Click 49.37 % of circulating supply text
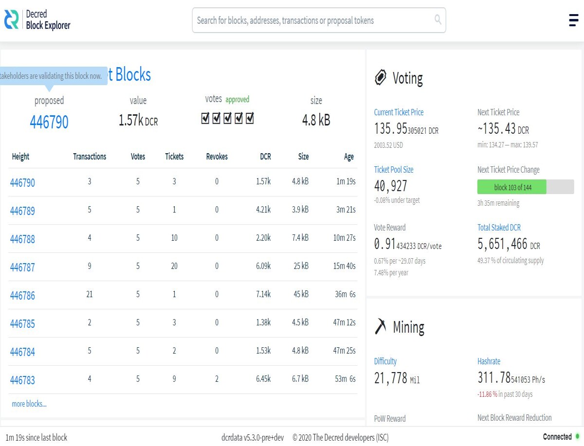 (511, 261)
